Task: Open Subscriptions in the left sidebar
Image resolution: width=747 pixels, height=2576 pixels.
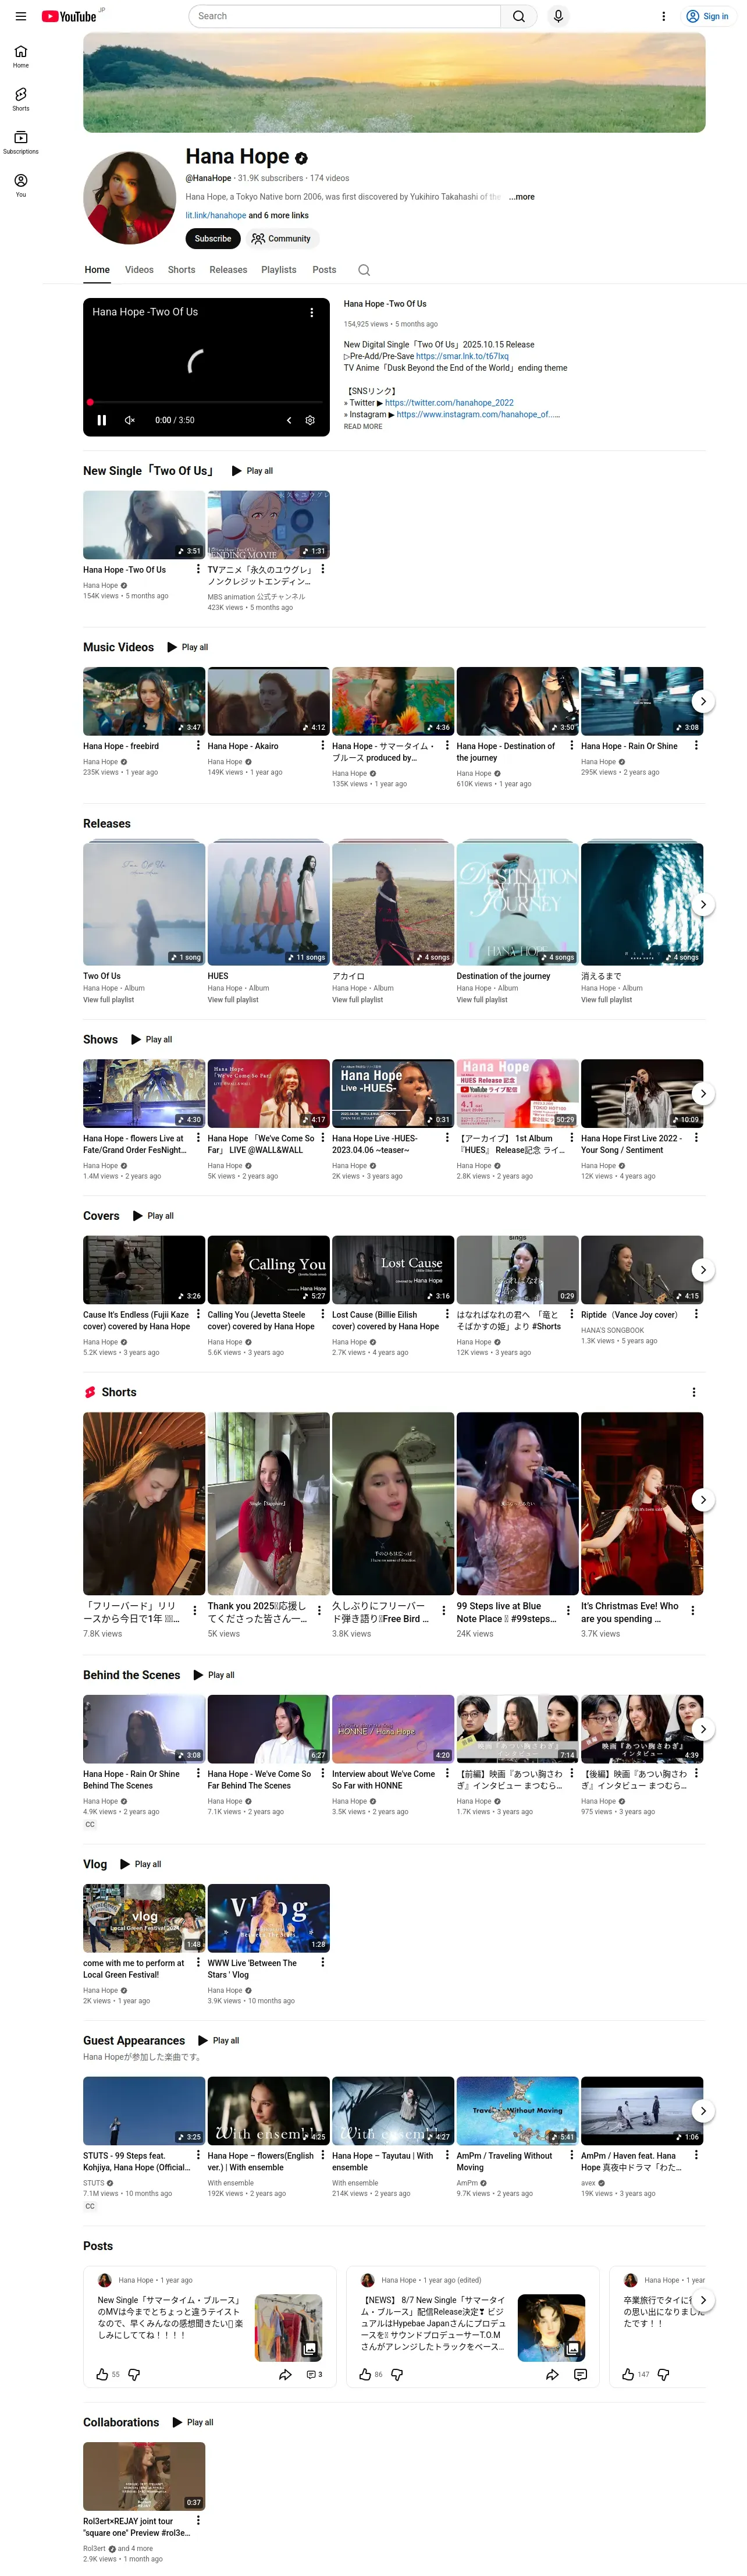Action: tap(21, 142)
